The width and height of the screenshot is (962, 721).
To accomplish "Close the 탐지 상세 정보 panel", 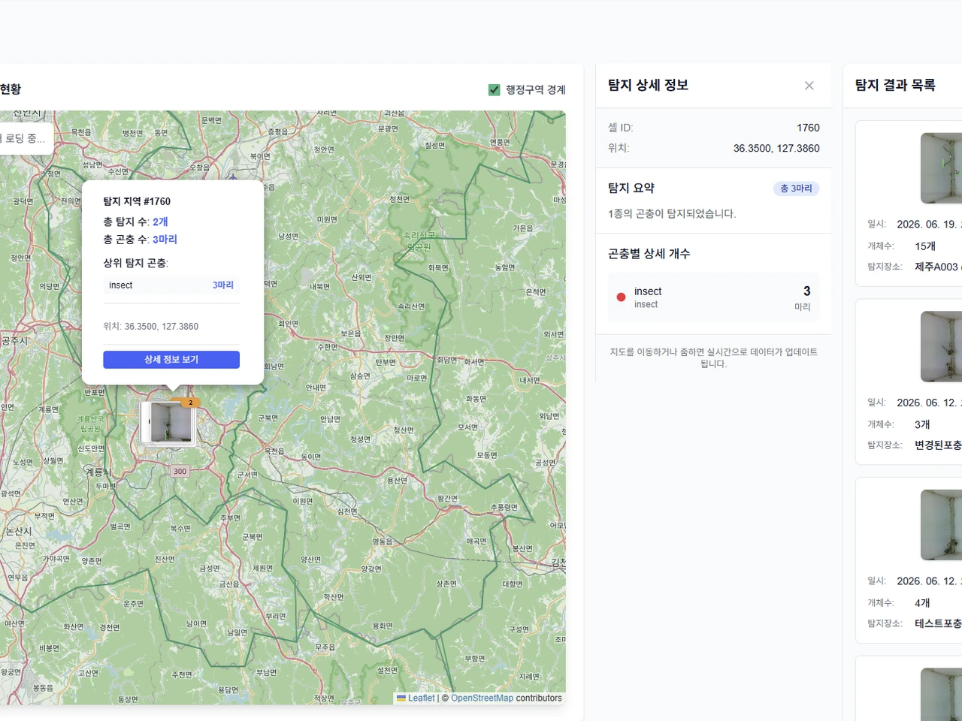I will (809, 86).
